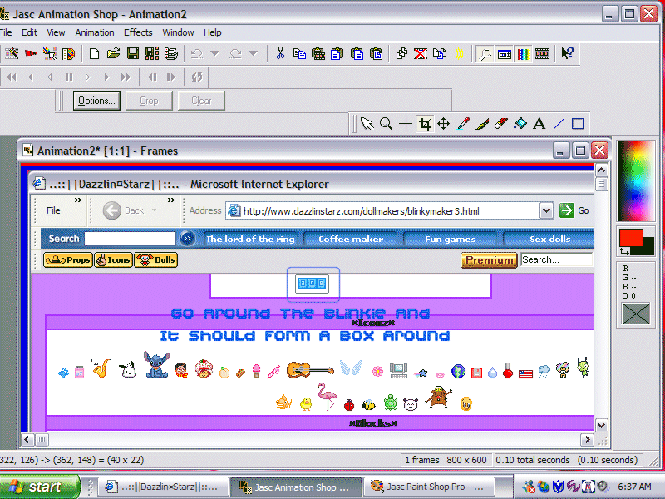Click the yellow wavy lines toolbar icon
Viewport: 665px width, 499px height.
pos(459,53)
